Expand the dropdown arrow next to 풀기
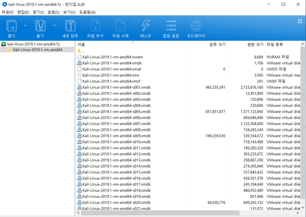The width and height of the screenshot is (306, 217). point(54,25)
